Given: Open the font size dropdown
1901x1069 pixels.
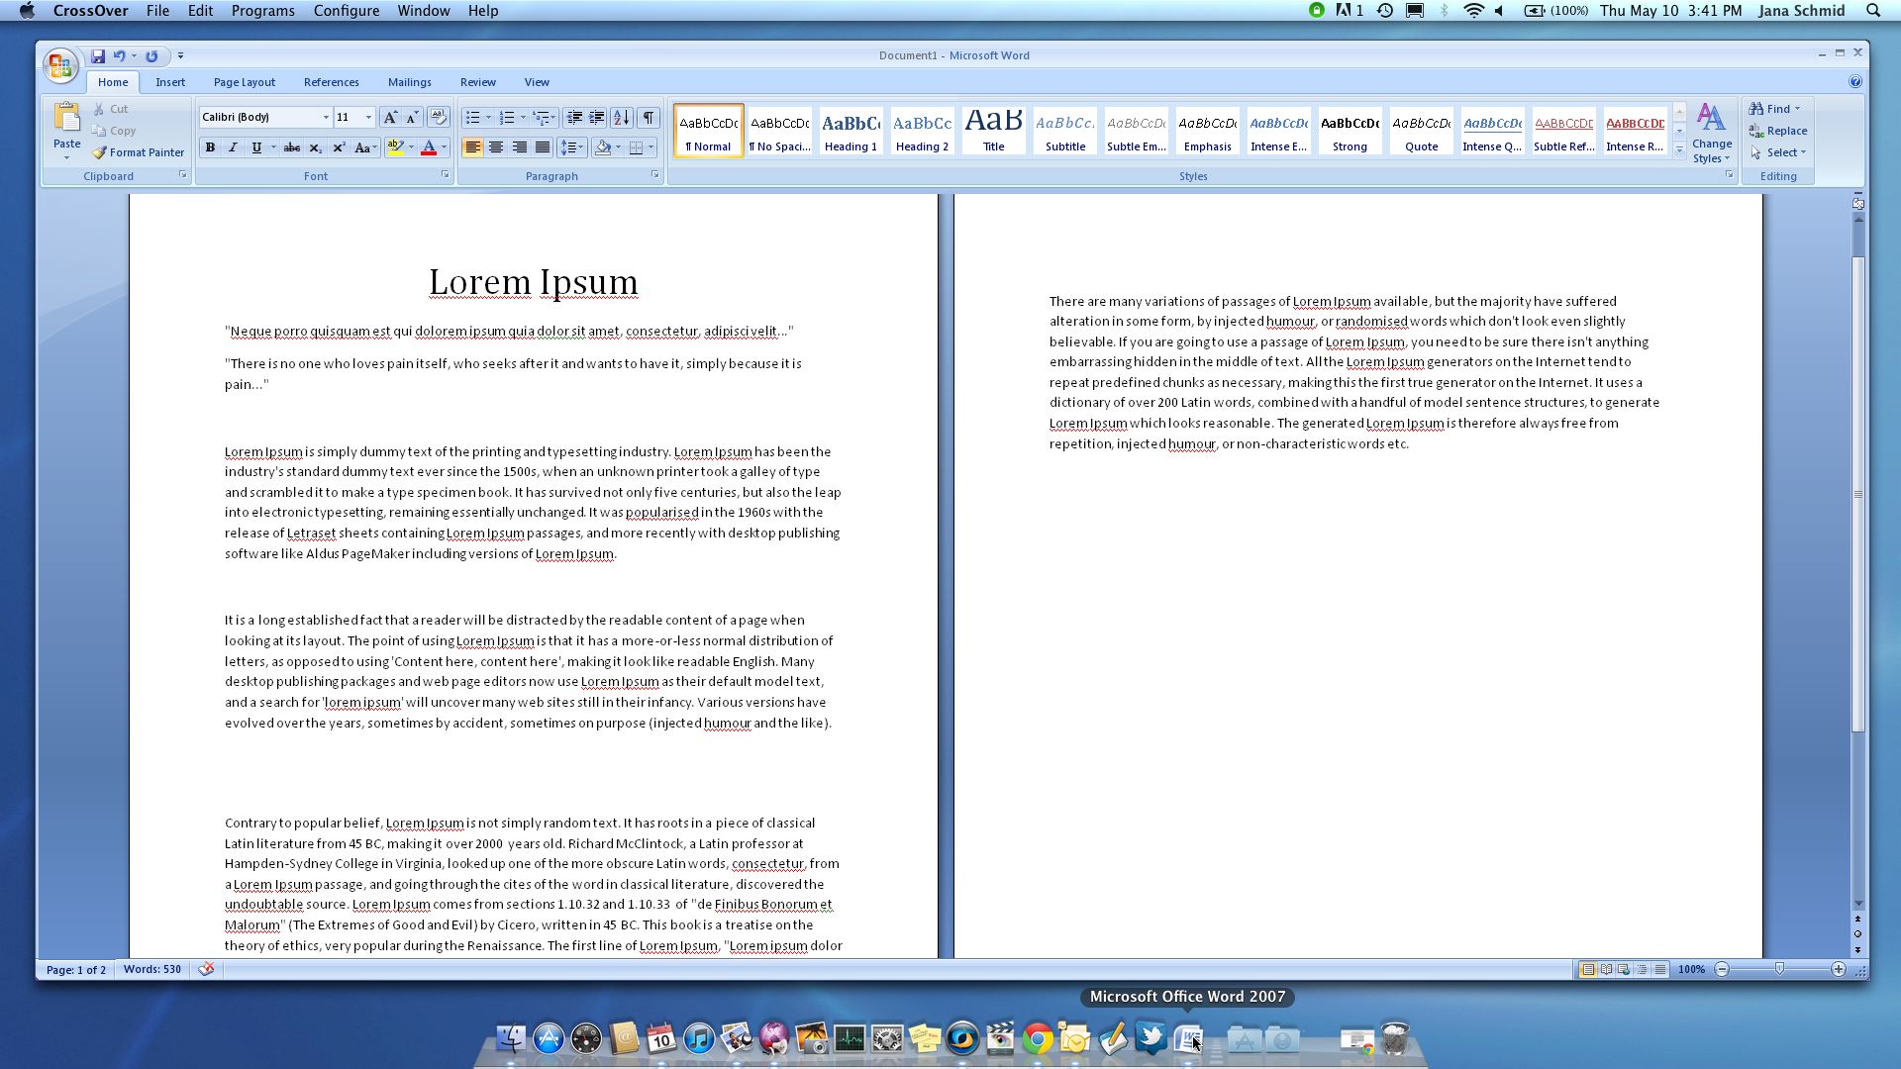Looking at the screenshot, I should point(368,117).
